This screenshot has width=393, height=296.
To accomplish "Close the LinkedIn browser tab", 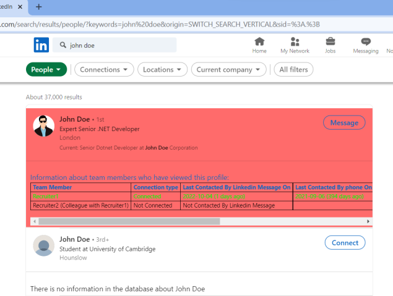I will 20,7.
